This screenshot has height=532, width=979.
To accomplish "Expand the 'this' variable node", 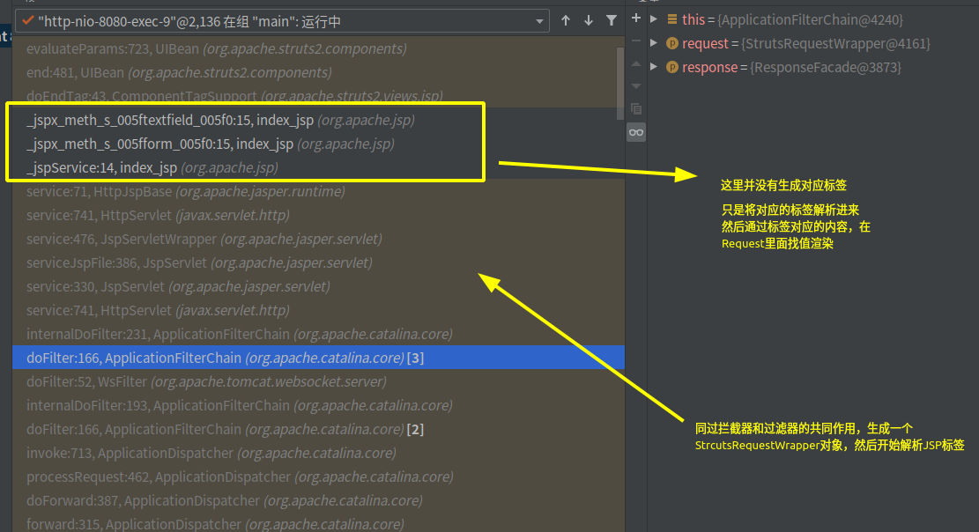I will 654,19.
